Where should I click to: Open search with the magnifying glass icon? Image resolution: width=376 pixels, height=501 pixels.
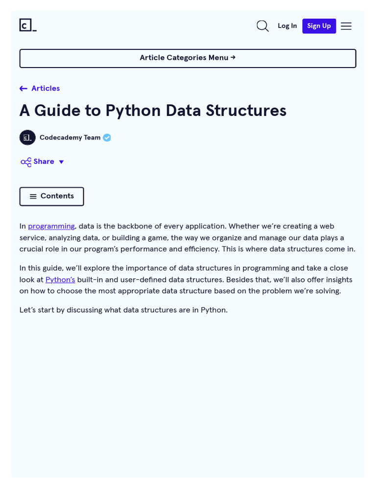tap(262, 26)
